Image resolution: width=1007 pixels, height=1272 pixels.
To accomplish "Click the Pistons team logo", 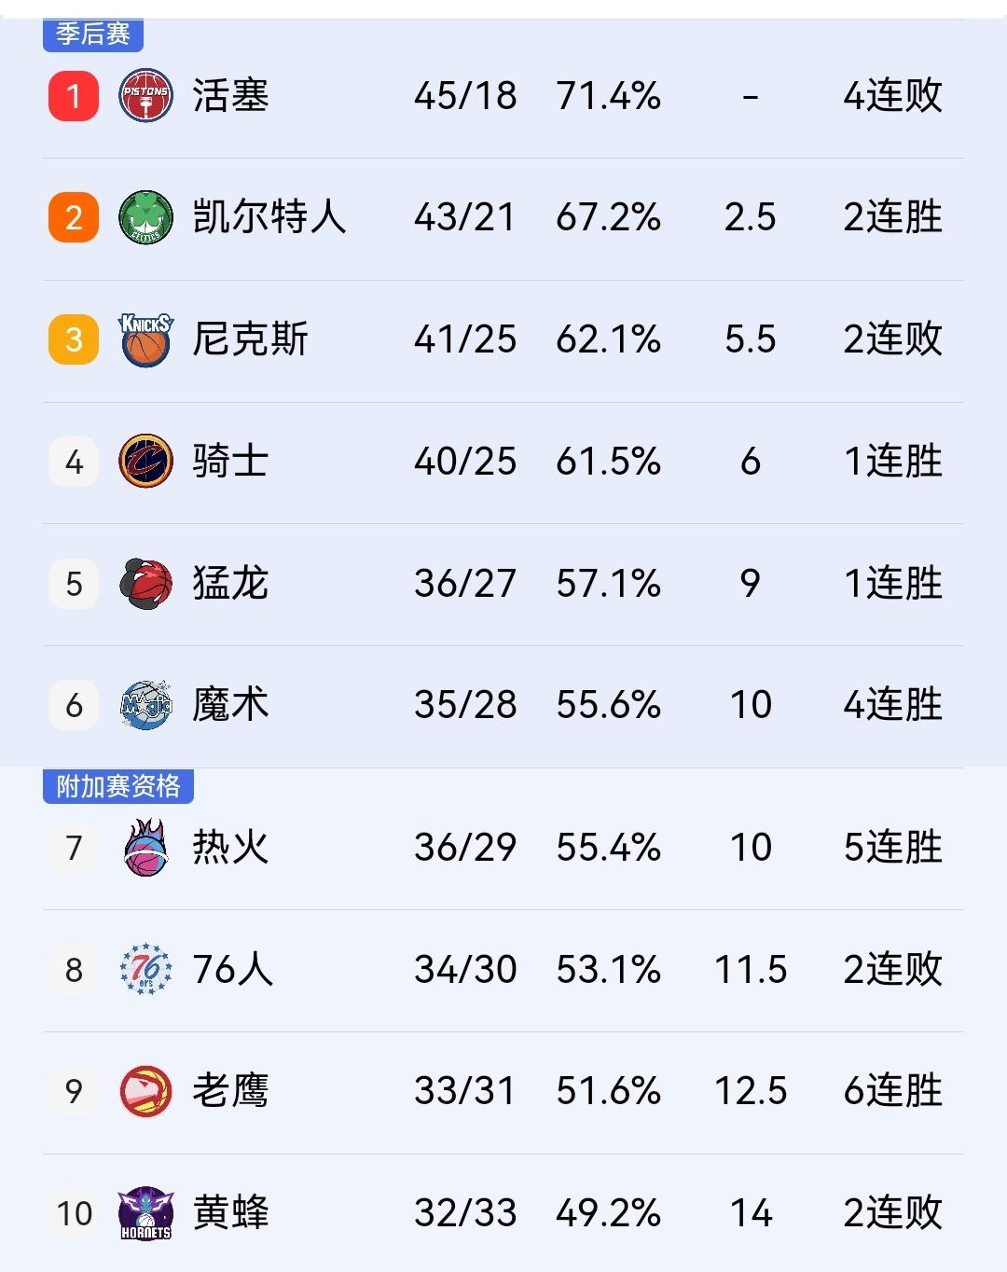I will pyautogui.click(x=145, y=95).
